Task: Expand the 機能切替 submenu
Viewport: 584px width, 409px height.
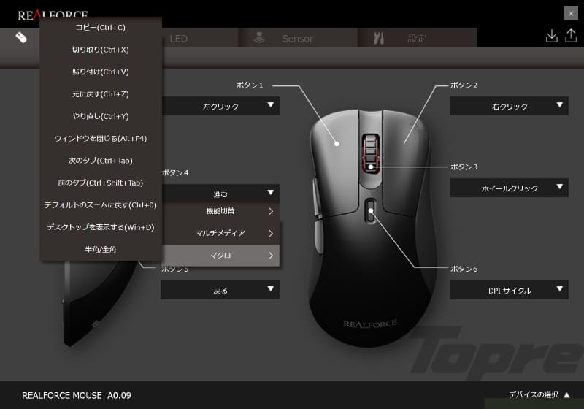Action: click(x=220, y=211)
